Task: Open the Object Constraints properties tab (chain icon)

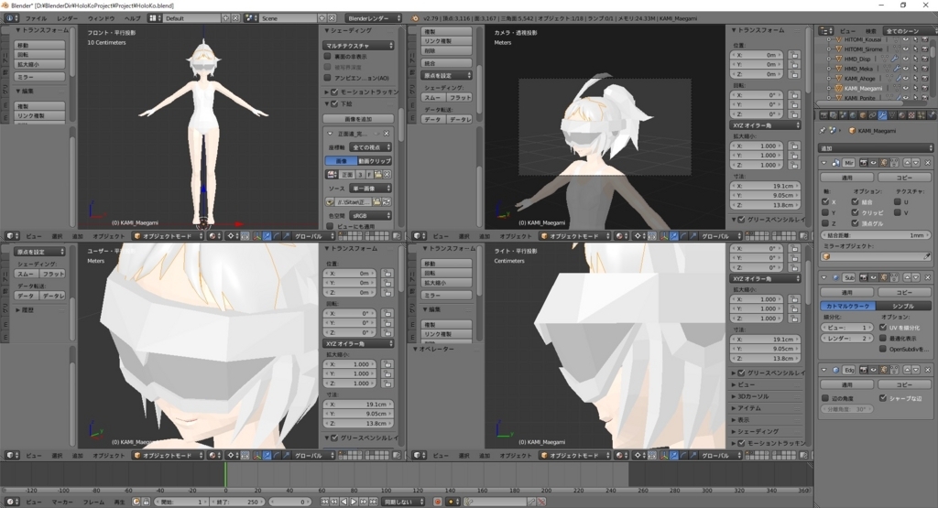Action: [873, 114]
